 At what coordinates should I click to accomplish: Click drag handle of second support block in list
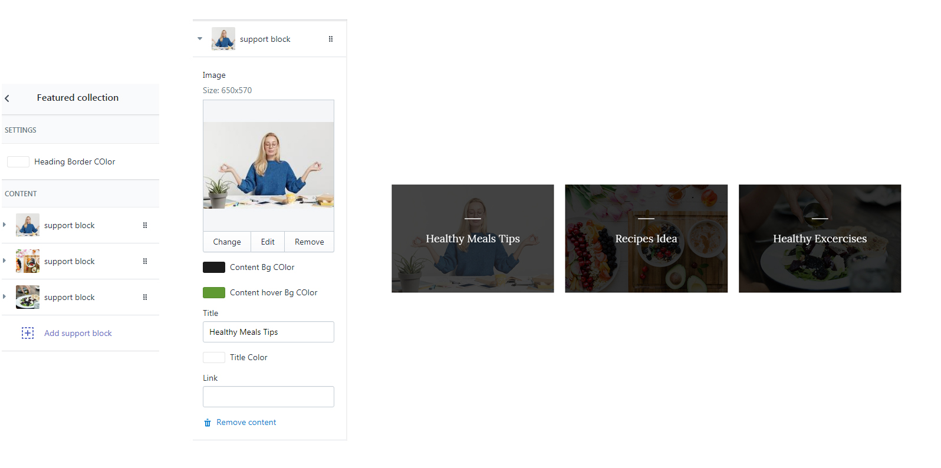click(x=145, y=261)
